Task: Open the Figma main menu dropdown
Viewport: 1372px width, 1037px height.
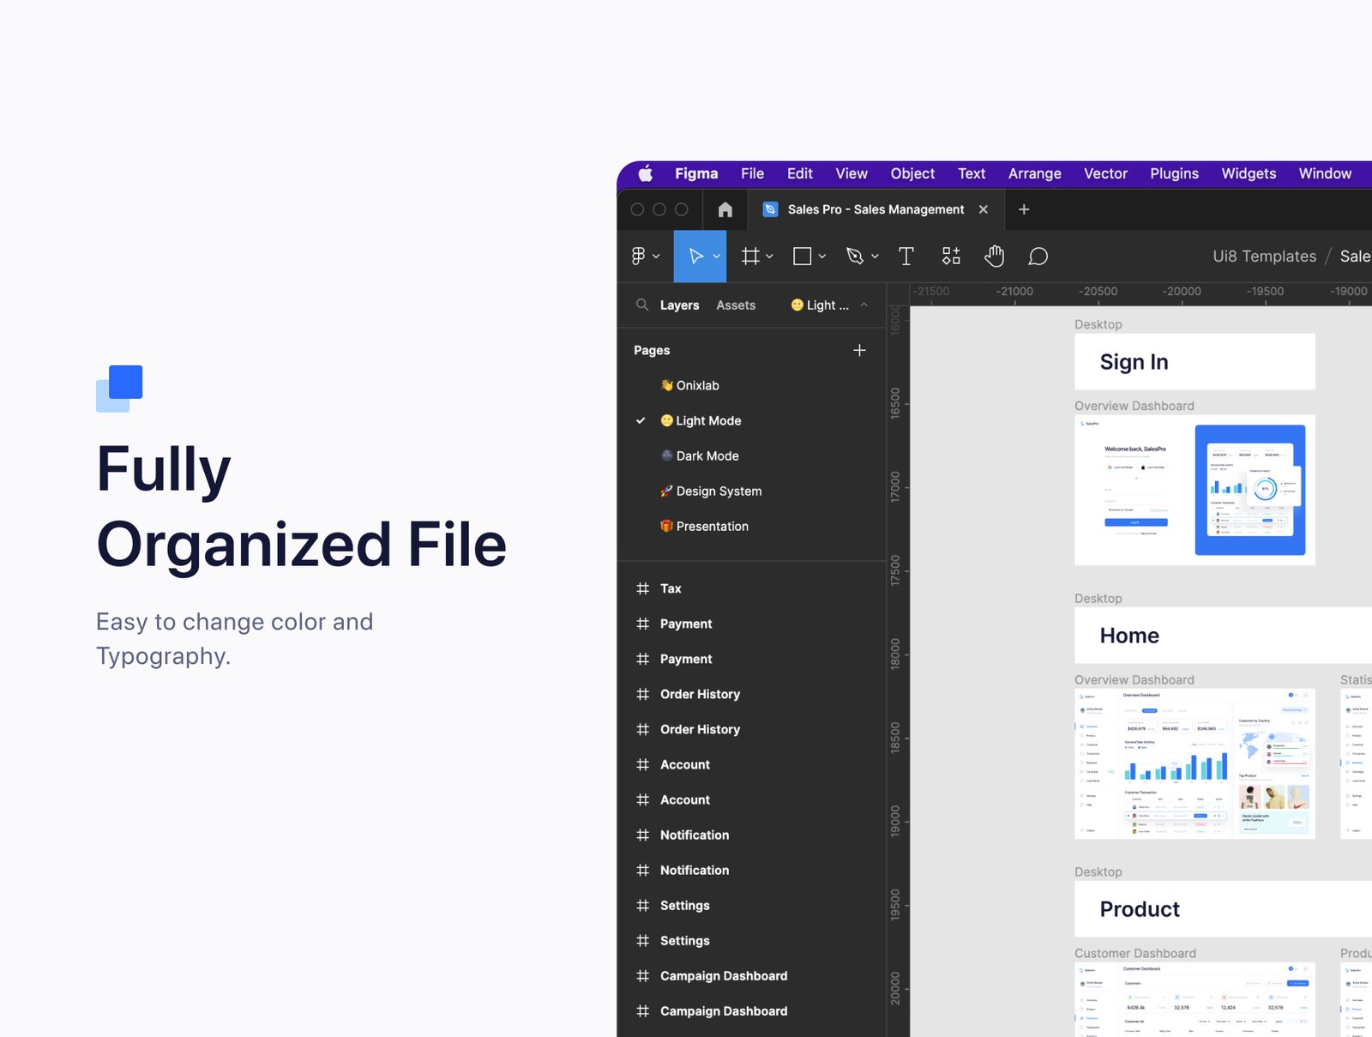Action: point(645,256)
